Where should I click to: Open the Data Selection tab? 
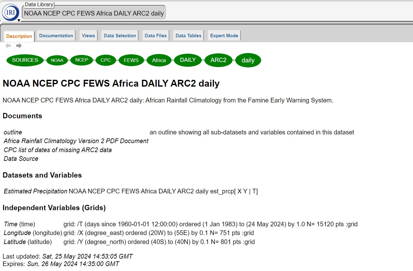coord(120,36)
